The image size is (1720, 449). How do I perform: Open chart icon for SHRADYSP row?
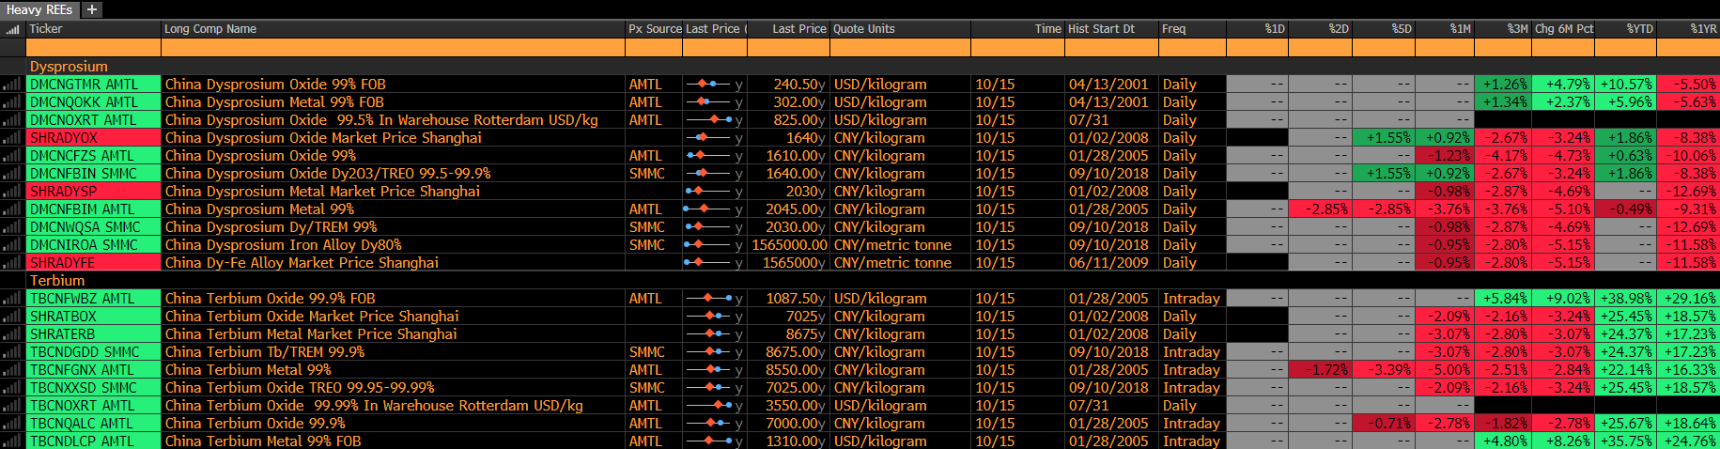(x=12, y=192)
